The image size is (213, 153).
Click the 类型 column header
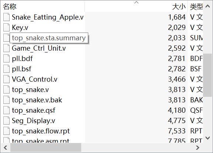pyautogui.click(x=195, y=6)
